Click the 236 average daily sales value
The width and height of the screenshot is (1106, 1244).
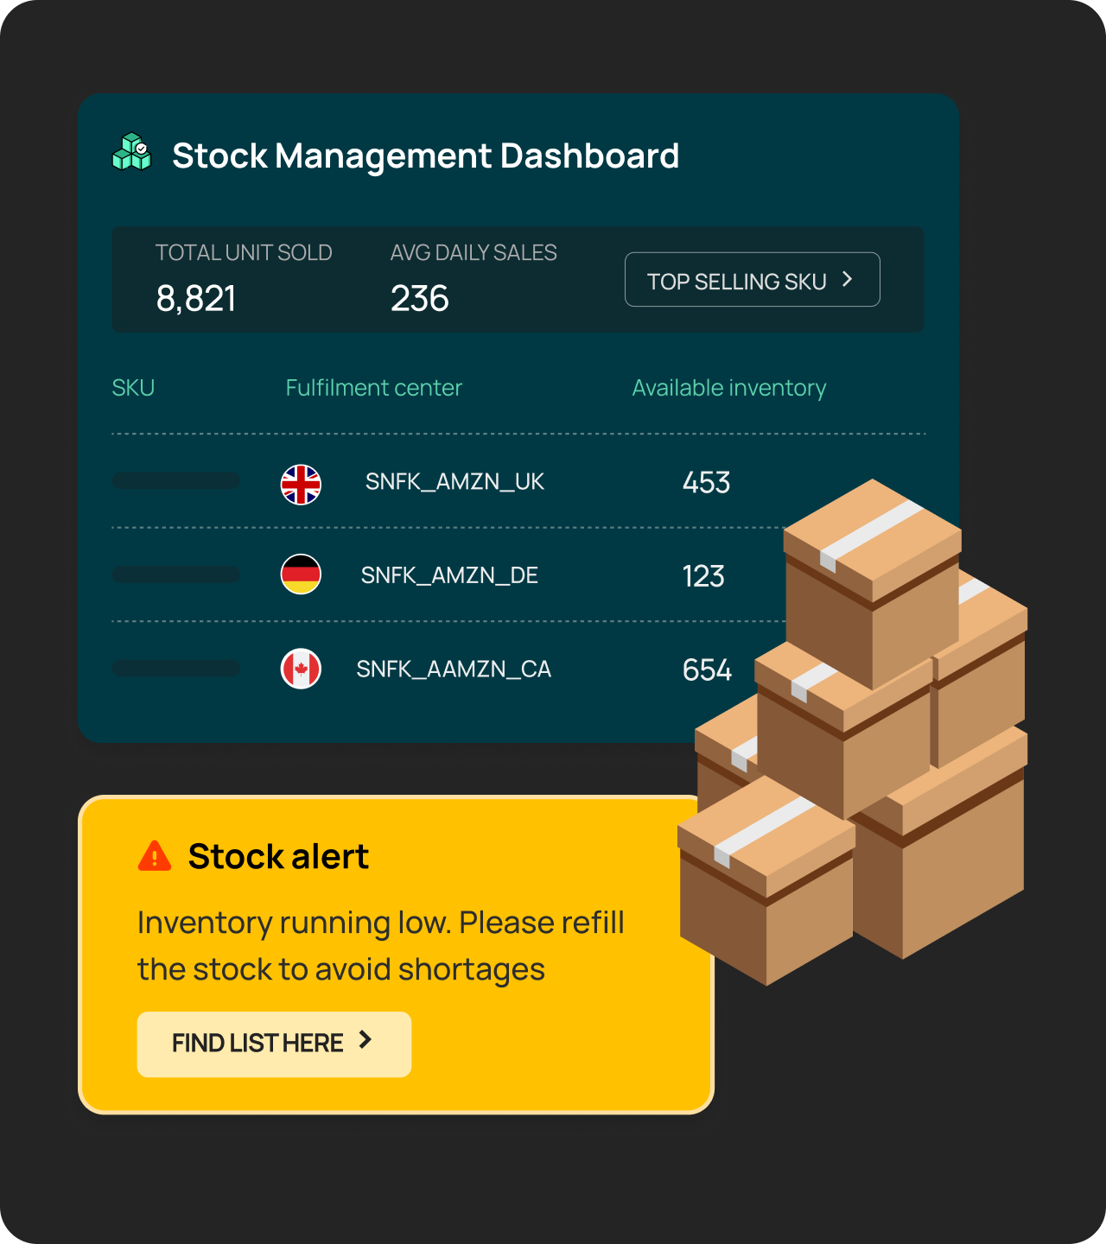[420, 299]
